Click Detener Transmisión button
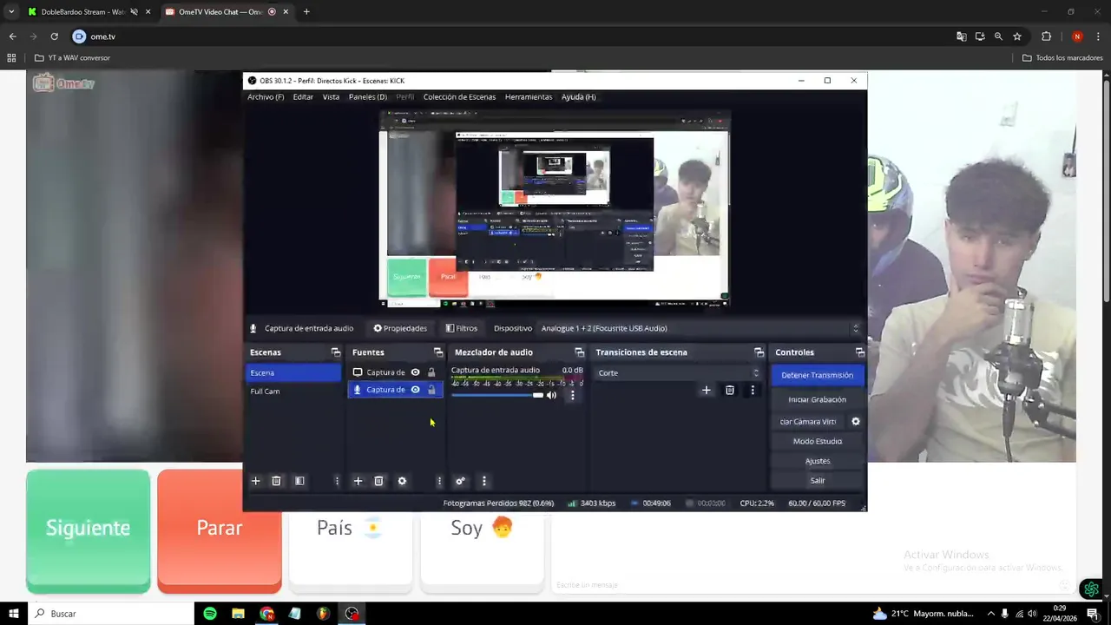Screen dimensions: 1111x625 [817, 375]
